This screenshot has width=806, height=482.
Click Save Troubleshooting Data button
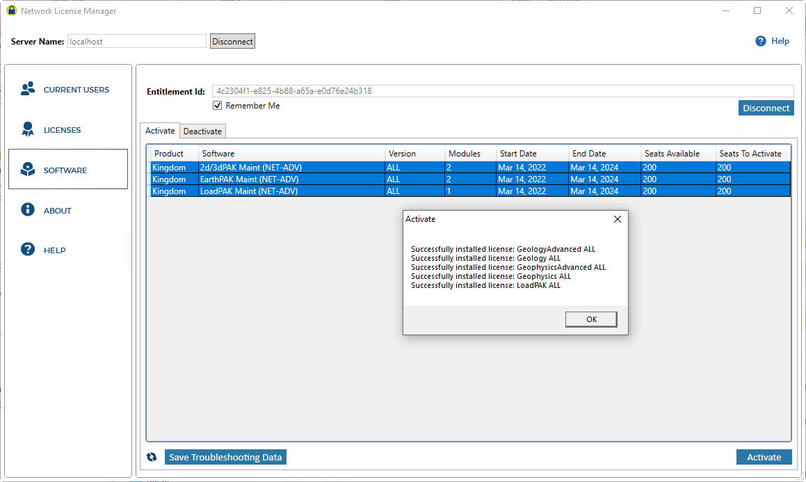[225, 457]
